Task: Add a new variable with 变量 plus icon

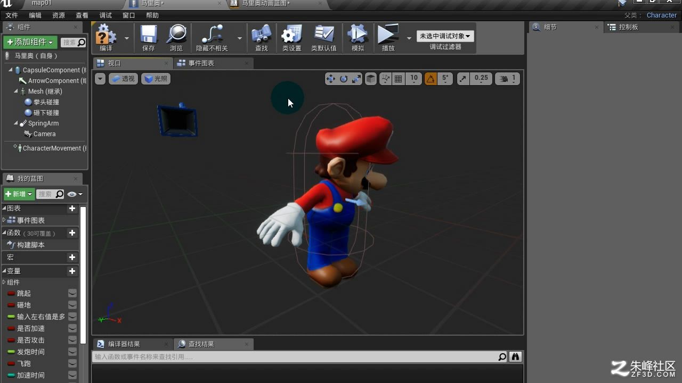Action: click(72, 271)
